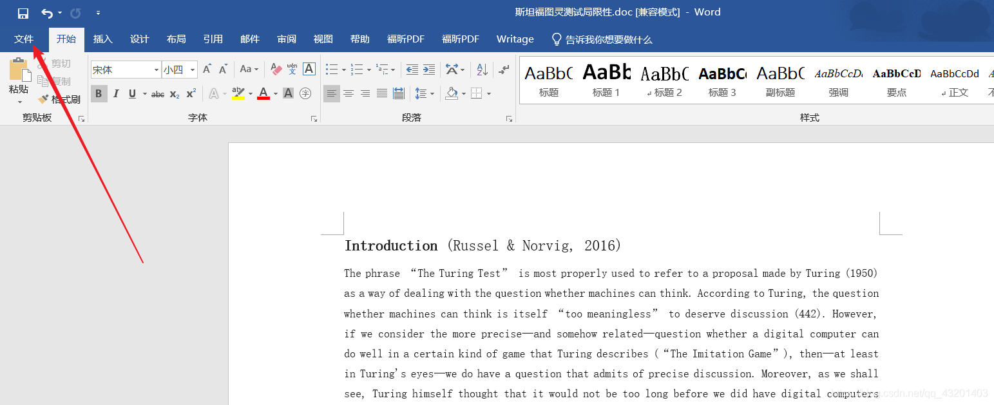Apply the yellow text highlight color
Viewport: 994px width, 405px height.
(238, 94)
